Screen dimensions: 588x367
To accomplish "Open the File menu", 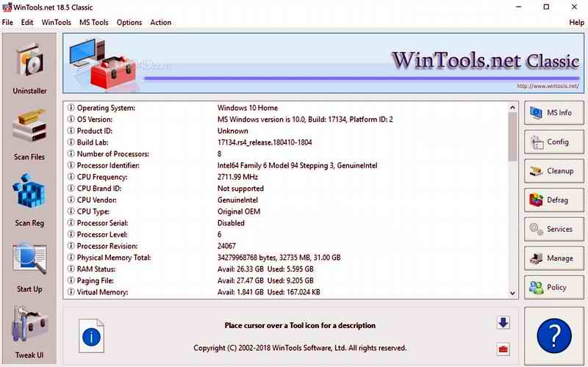I will pos(7,23).
